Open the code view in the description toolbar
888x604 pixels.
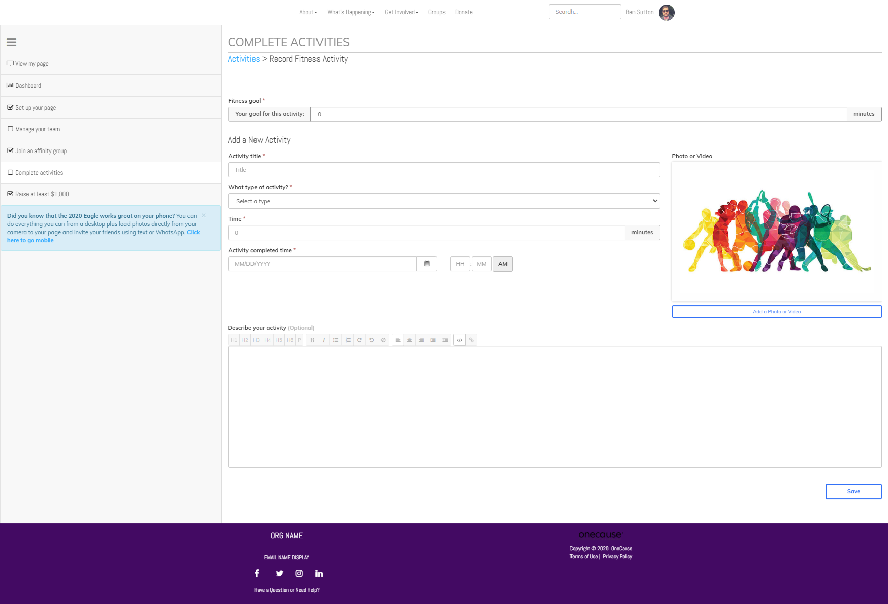tap(459, 340)
